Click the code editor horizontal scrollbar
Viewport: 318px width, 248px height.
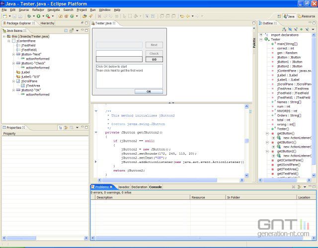click(159, 180)
